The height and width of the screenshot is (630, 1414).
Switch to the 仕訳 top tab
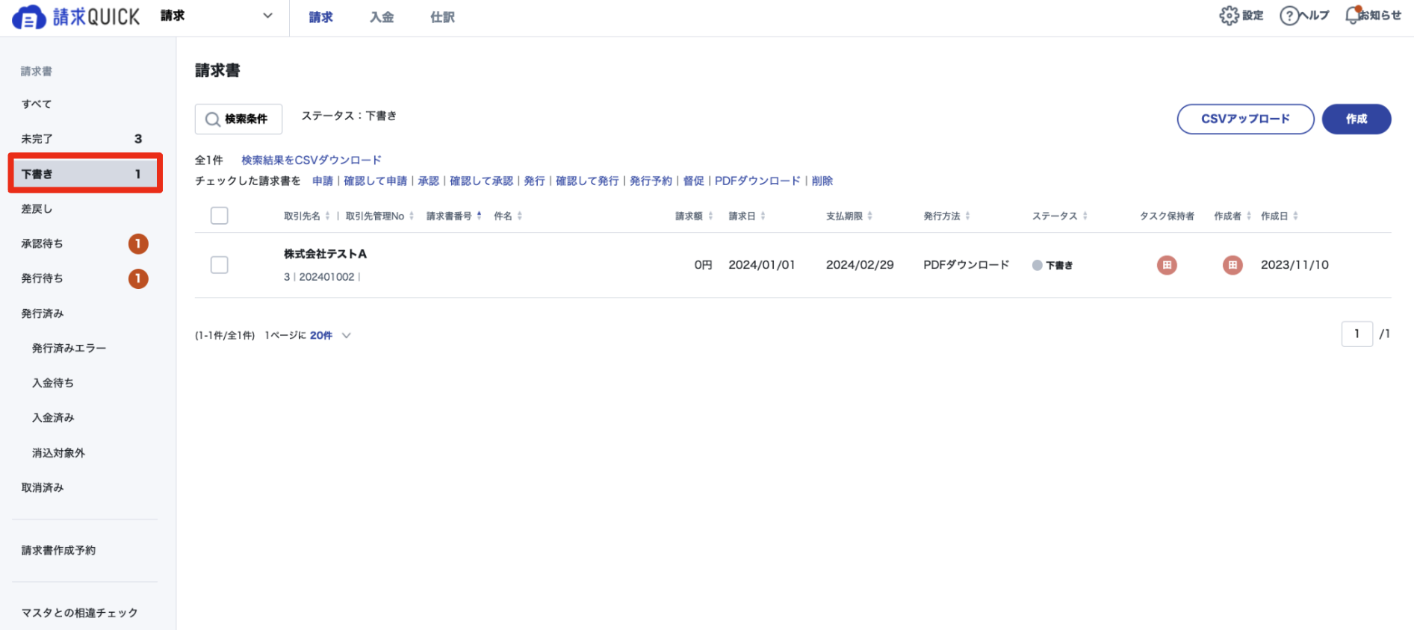tap(442, 17)
